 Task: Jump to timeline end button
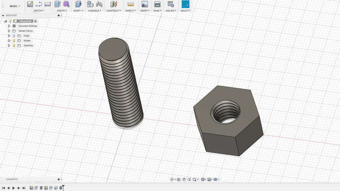[24, 188]
